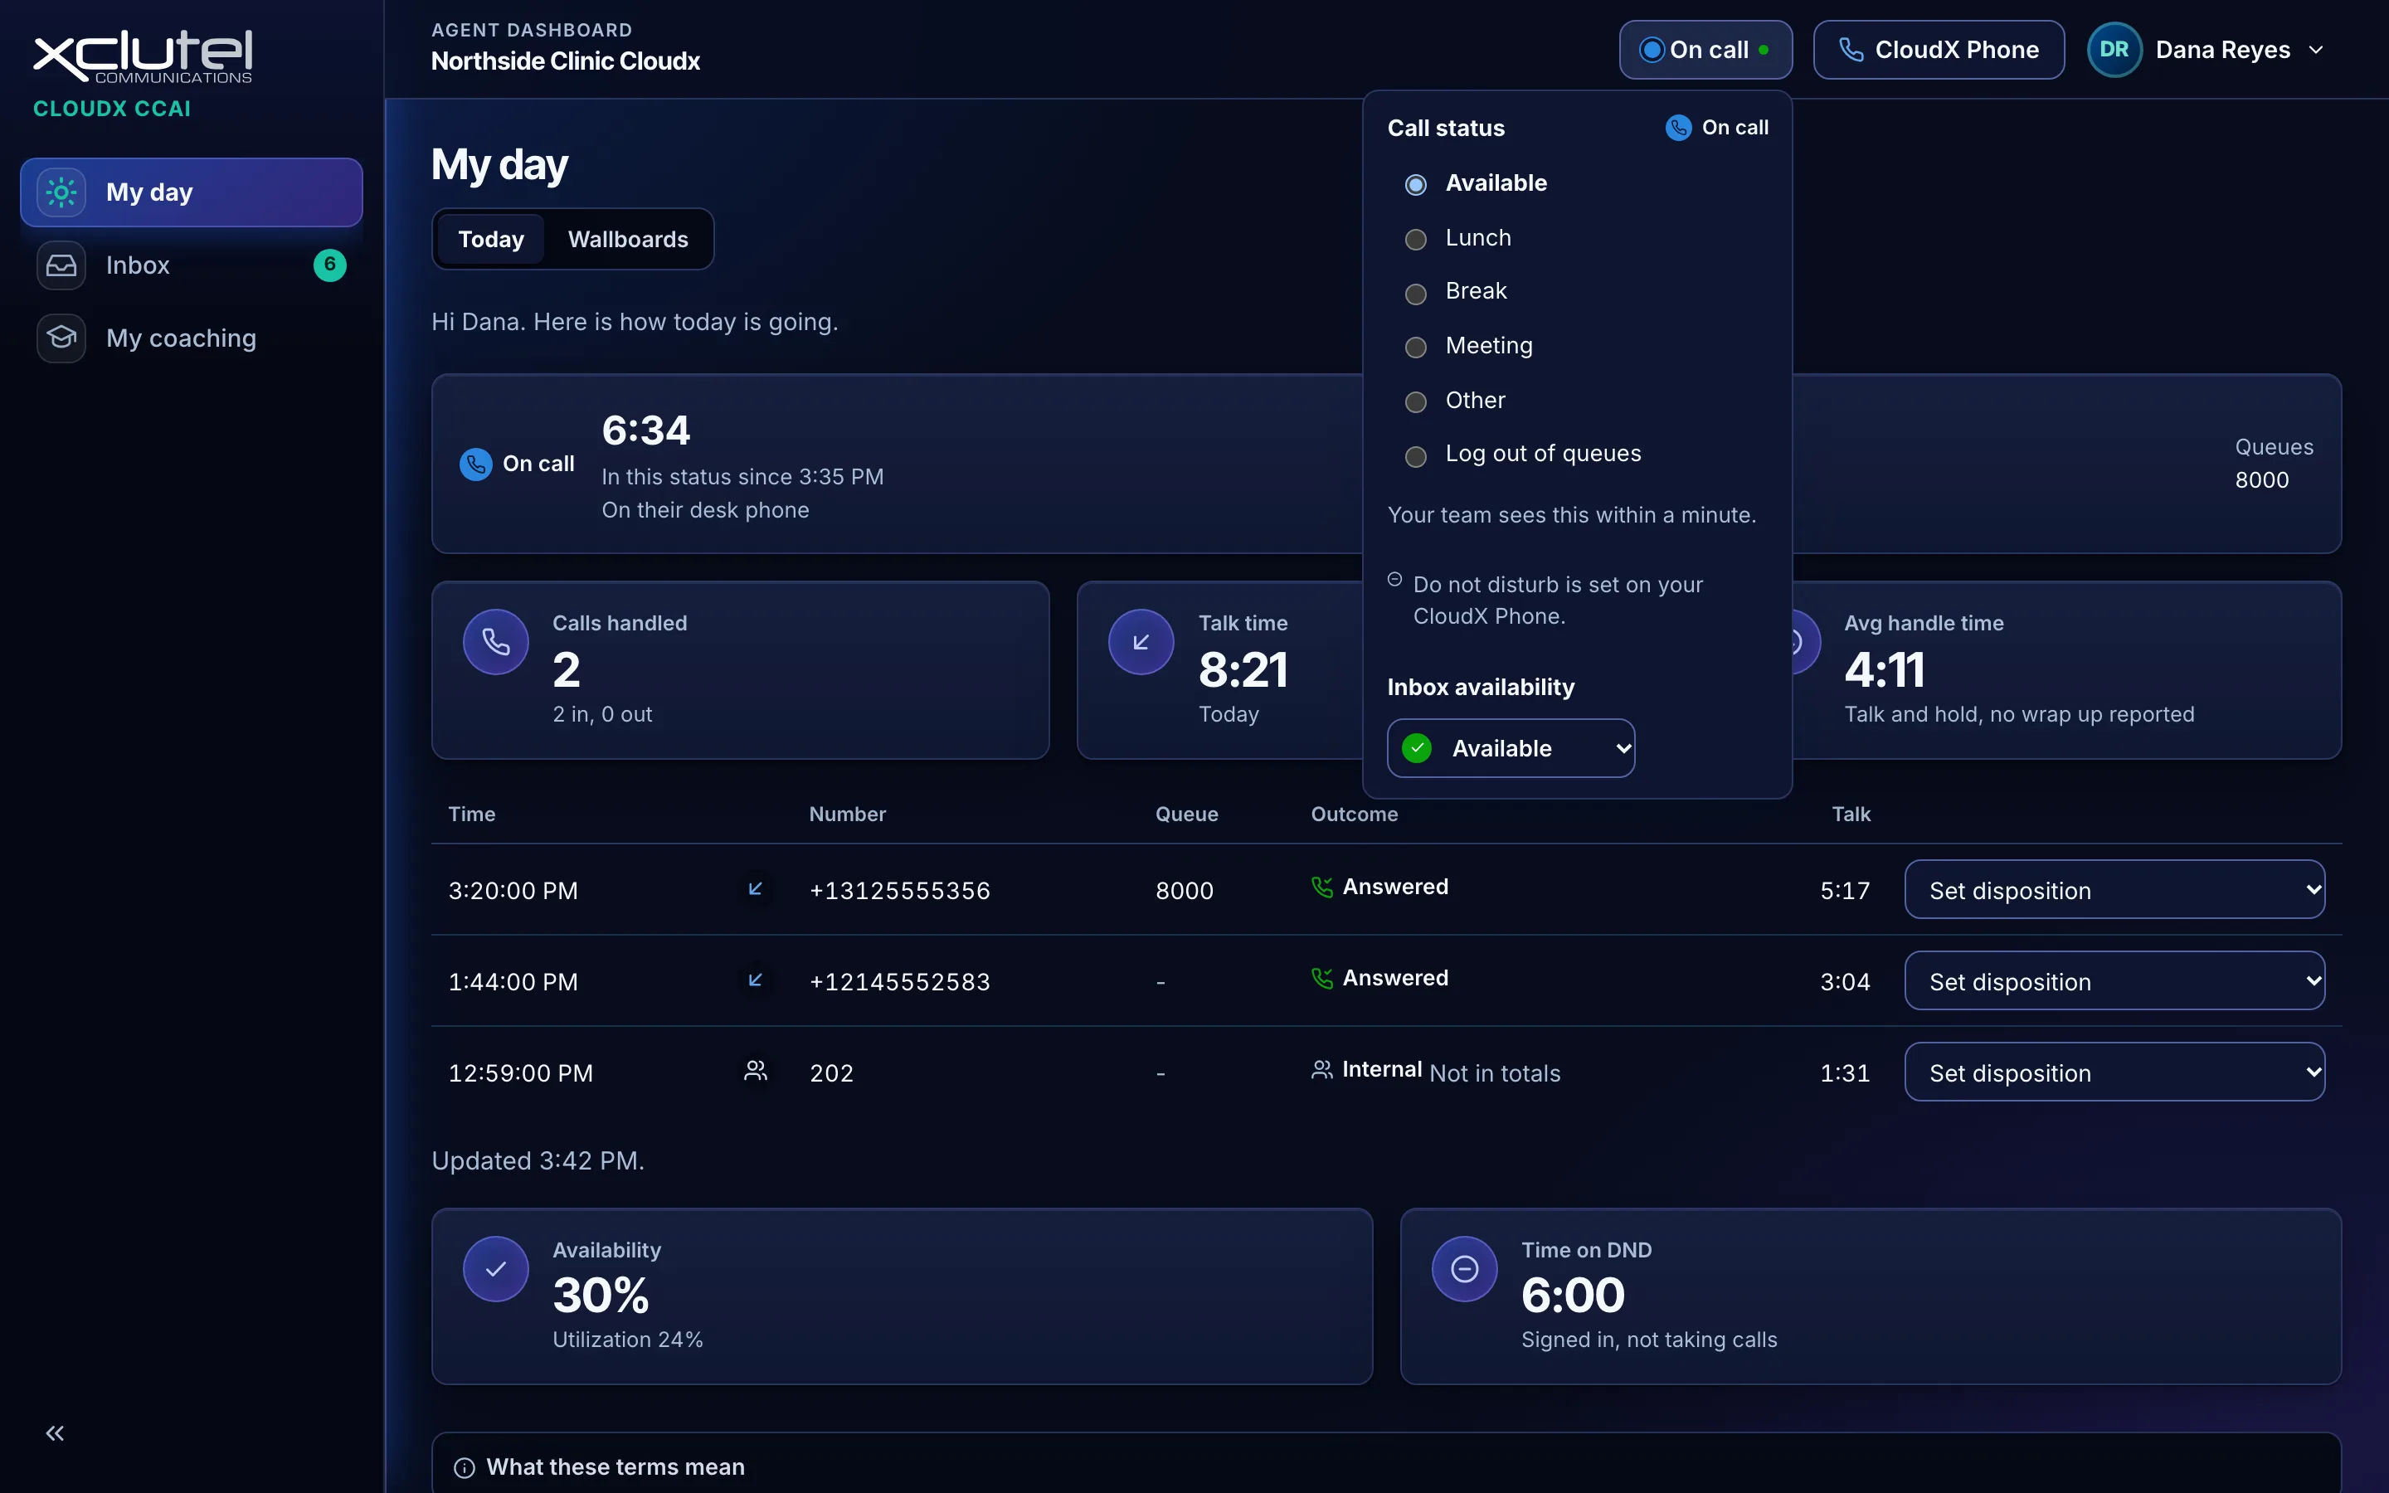Choose Log out of queues radio
2389x1493 pixels.
click(x=1416, y=455)
